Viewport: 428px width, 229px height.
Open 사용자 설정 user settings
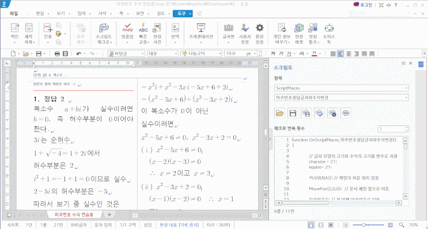click(x=245, y=33)
